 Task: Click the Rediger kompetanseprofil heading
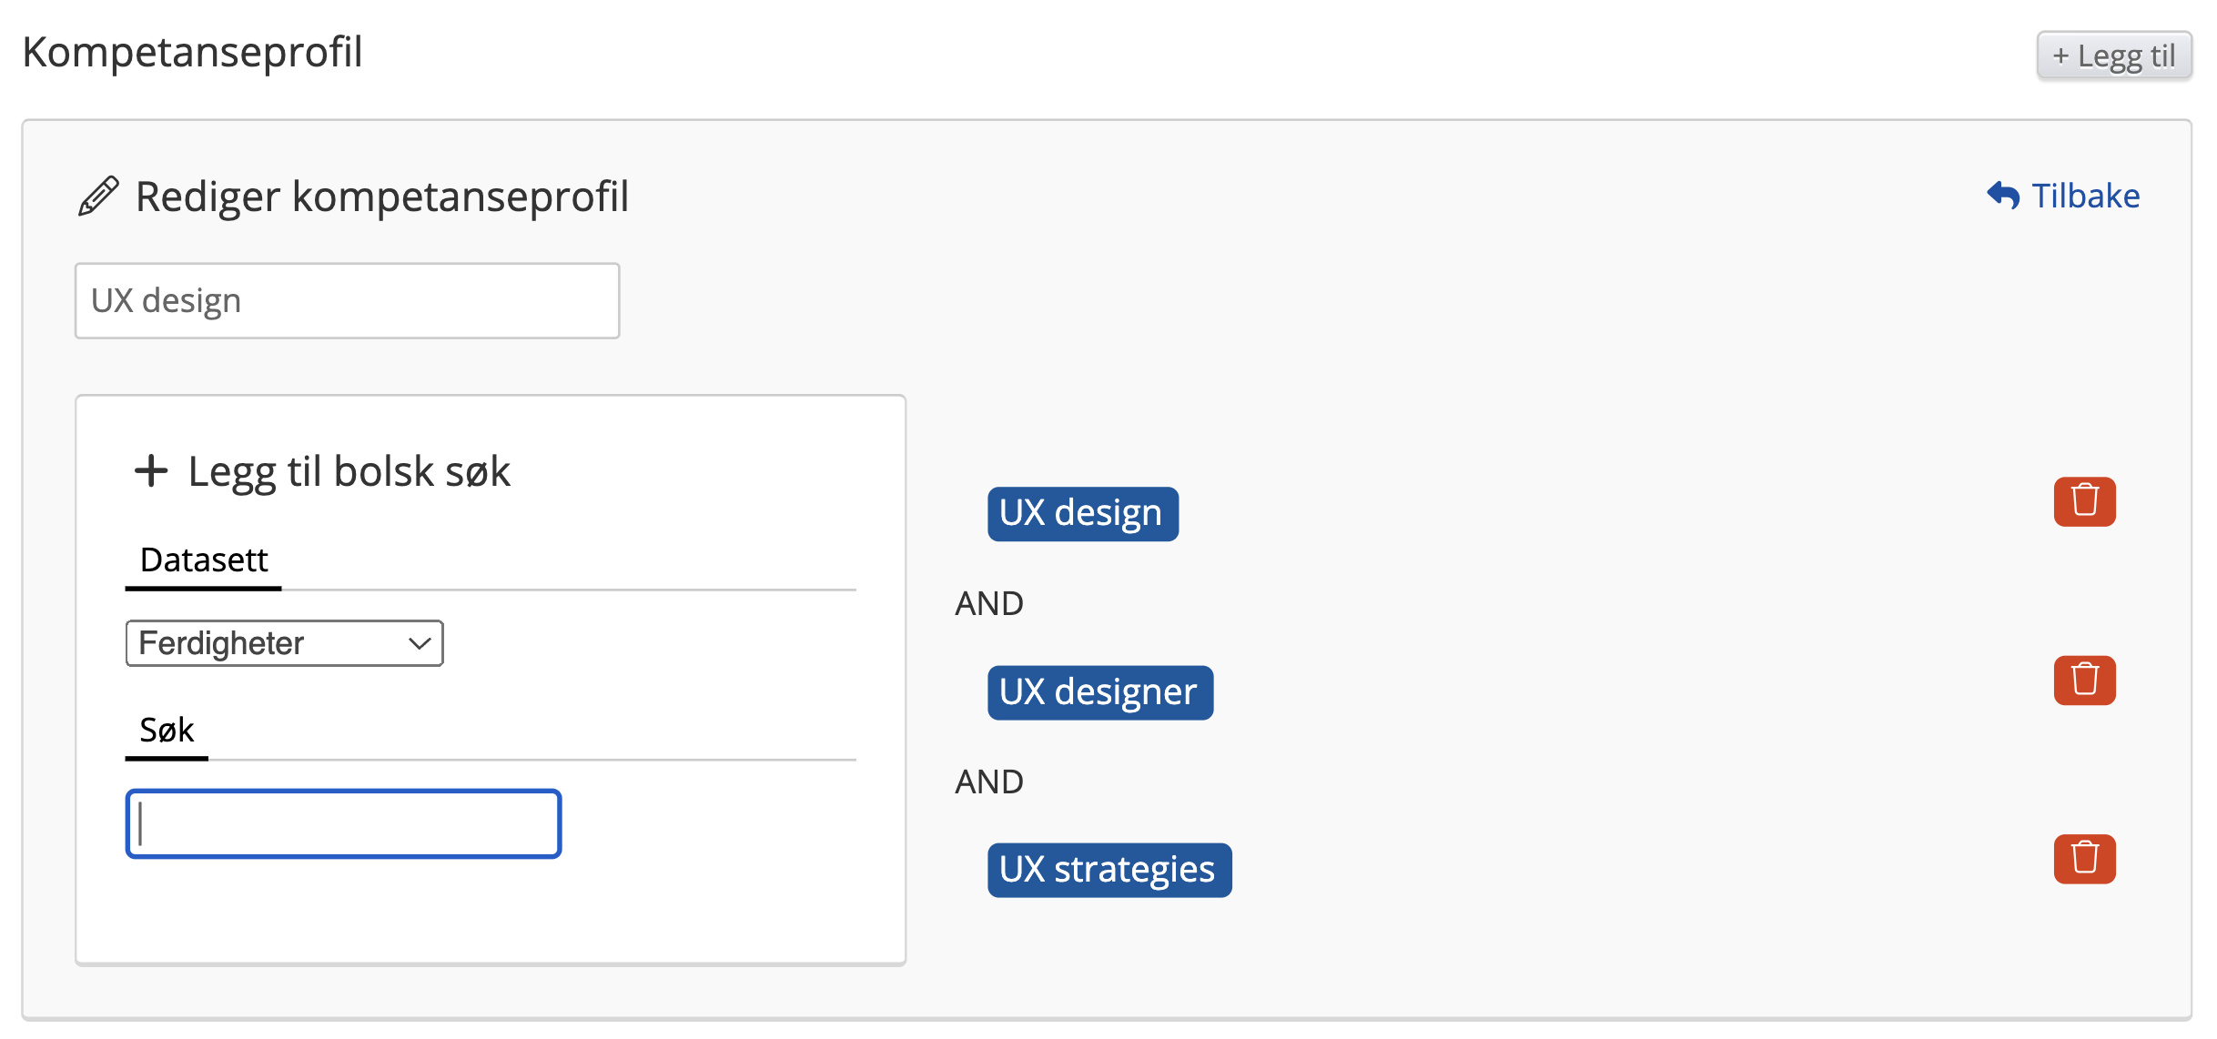[x=382, y=197]
